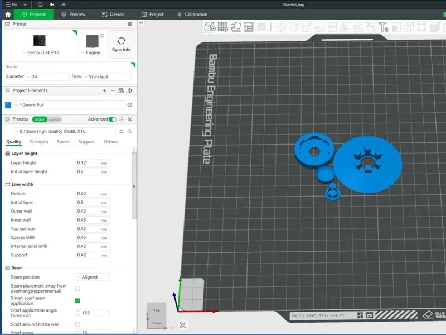This screenshot has height=335, width=446.
Task: Expand the 0.12mm High Quality preset dropdown
Action: (64, 131)
